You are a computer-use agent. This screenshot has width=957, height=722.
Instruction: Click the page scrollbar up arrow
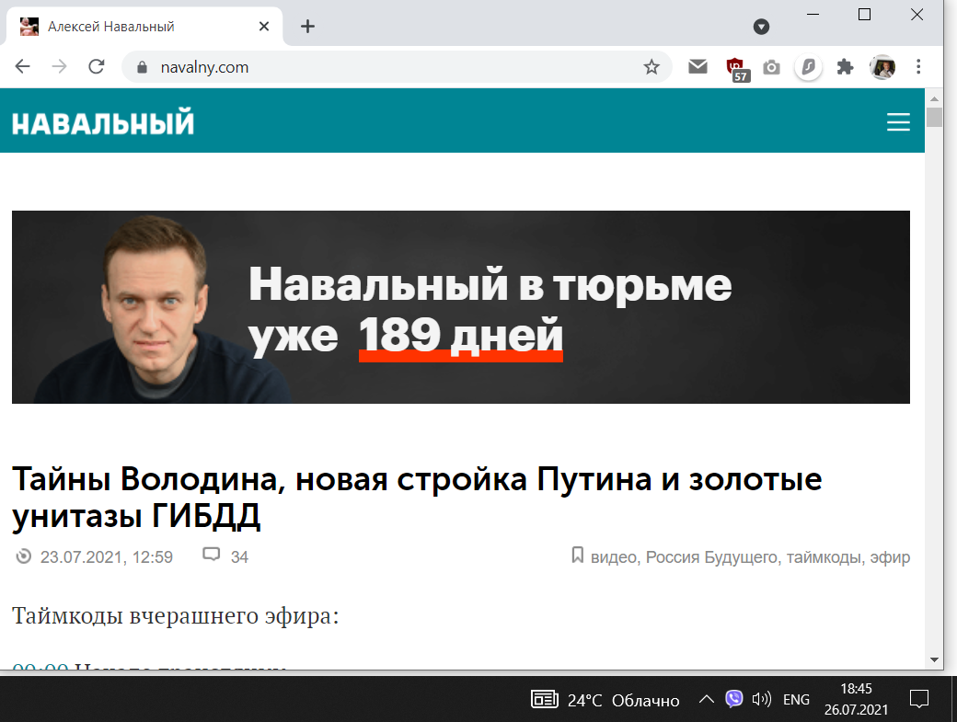coord(934,97)
